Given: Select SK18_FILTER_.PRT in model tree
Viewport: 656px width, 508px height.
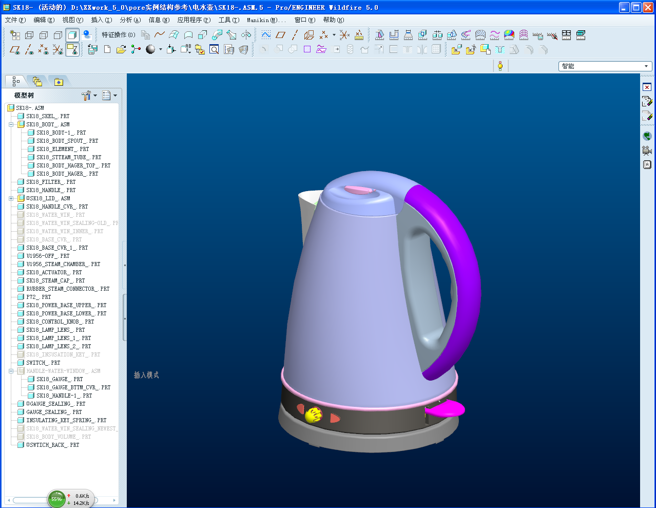Looking at the screenshot, I should point(51,182).
